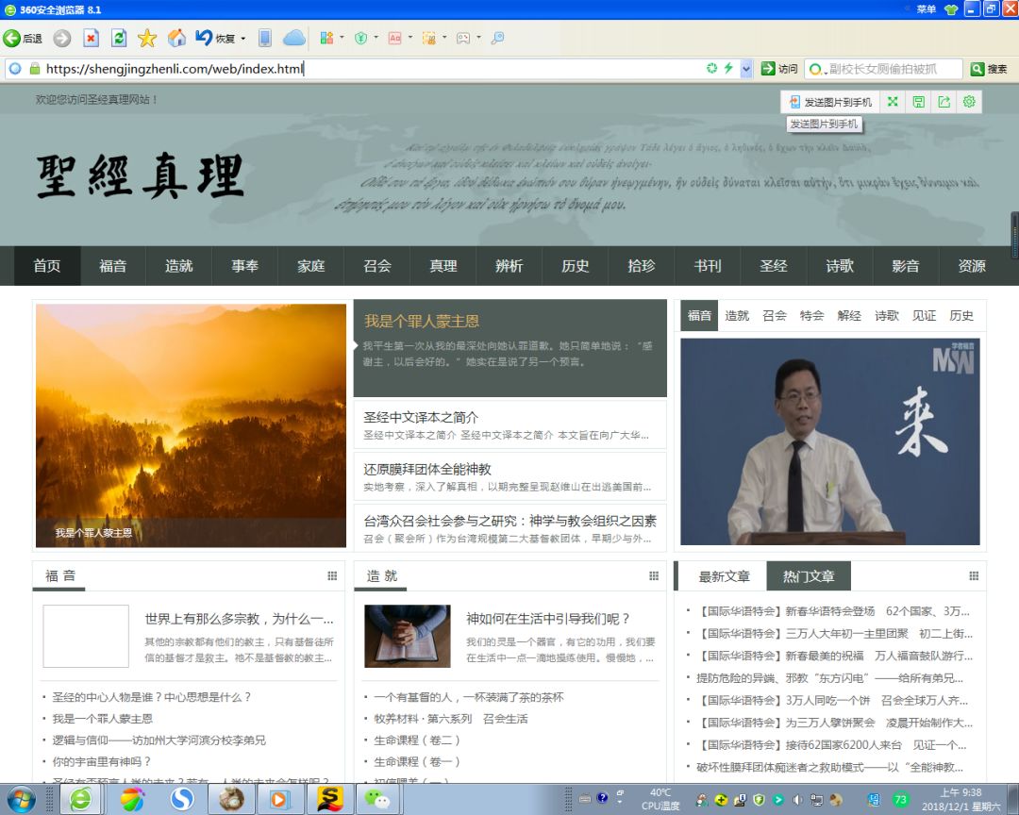Switch to the 热门文章 tab

(809, 576)
